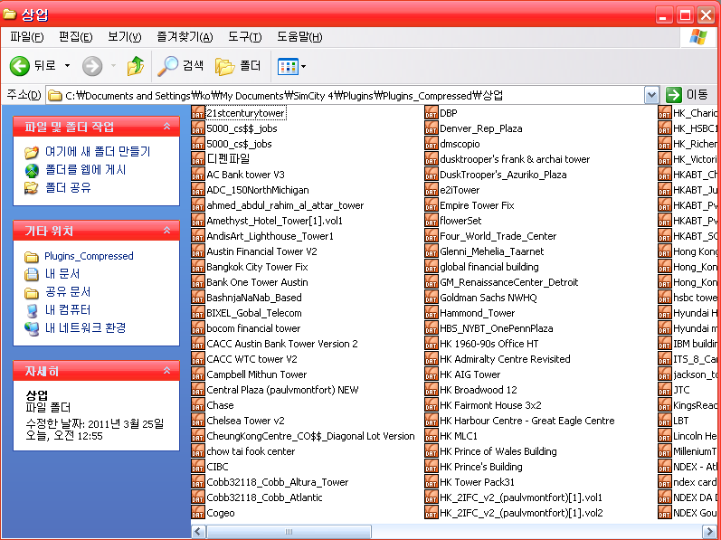Open 내 컴퓨터 from the side panel
Image resolution: width=721 pixels, height=540 pixels.
68,309
